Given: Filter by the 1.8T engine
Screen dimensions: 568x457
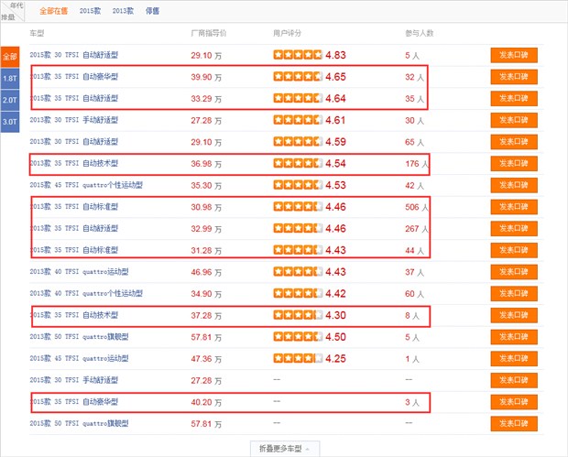Looking at the screenshot, I should click(9, 78).
